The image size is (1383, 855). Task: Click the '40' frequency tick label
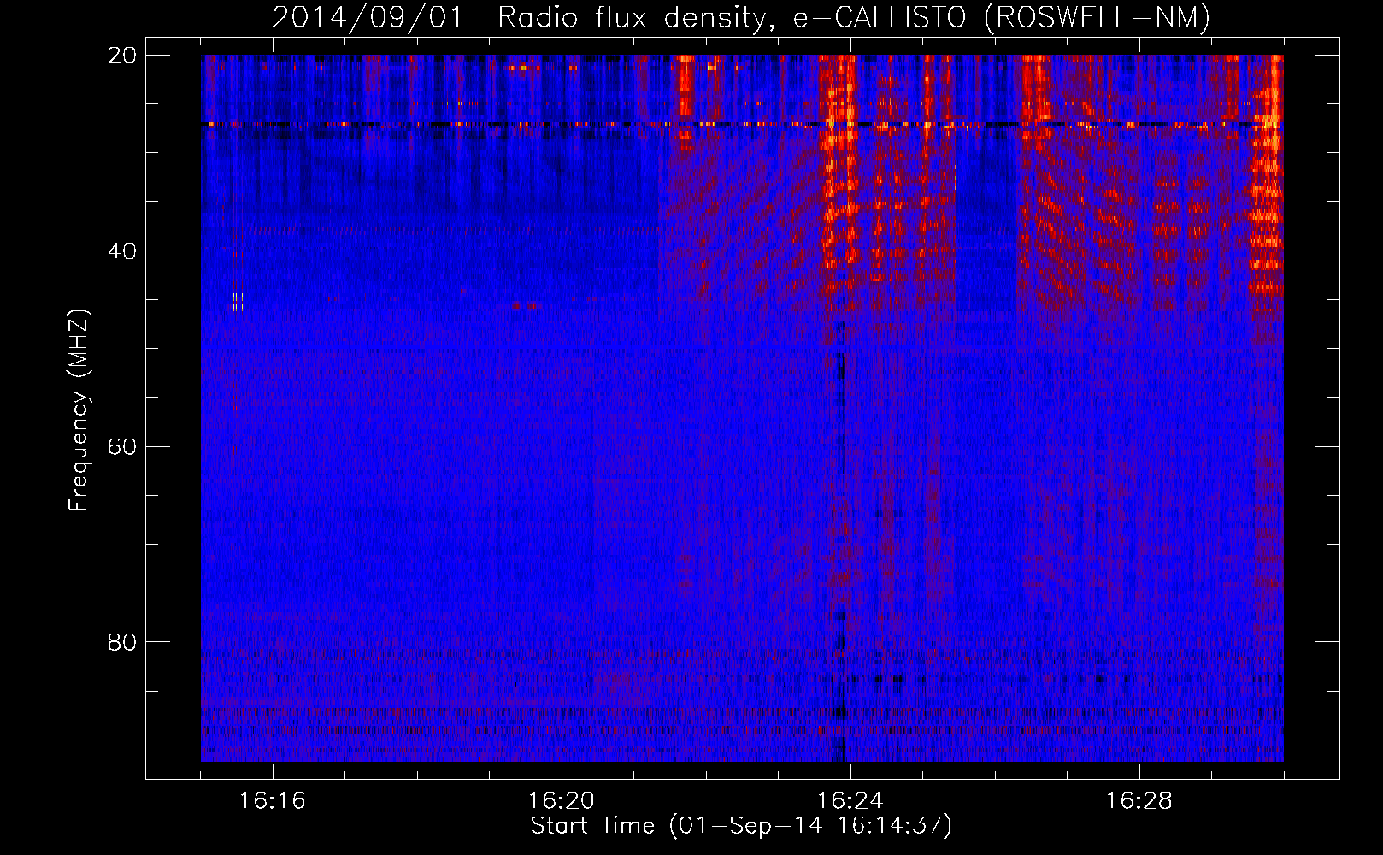[122, 251]
